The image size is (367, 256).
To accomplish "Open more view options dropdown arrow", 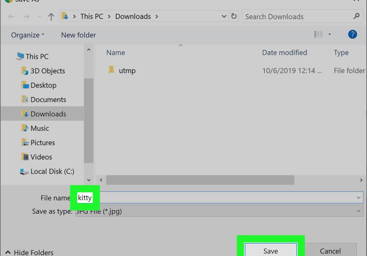I will pyautogui.click(x=330, y=34).
